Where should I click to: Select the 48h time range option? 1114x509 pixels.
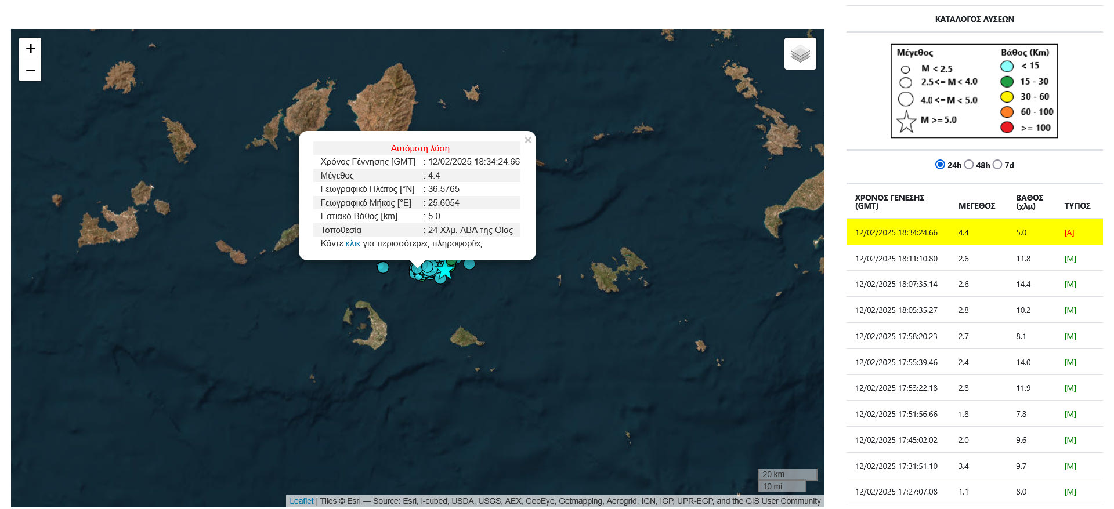969,165
